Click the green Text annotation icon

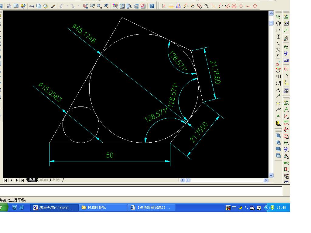[286, 163]
